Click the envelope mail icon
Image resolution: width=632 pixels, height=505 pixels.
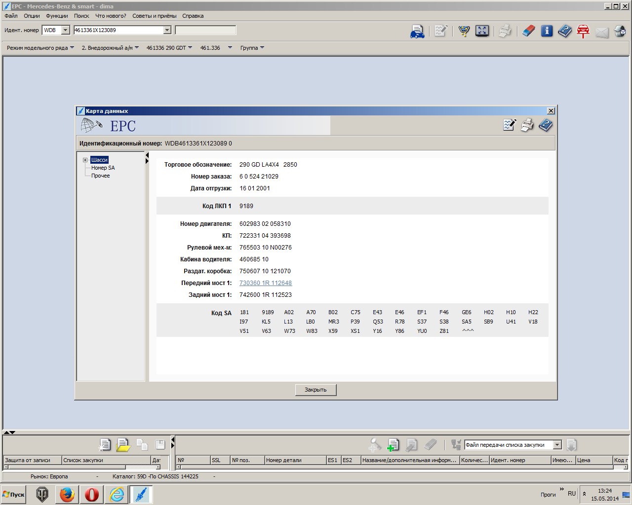pos(602,33)
